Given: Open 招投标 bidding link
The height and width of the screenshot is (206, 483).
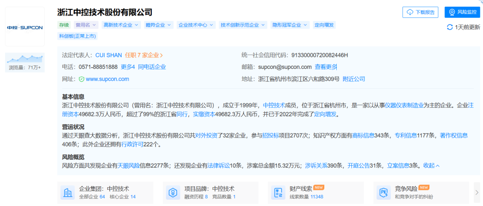Looking at the screenshot, I should 271,135.
